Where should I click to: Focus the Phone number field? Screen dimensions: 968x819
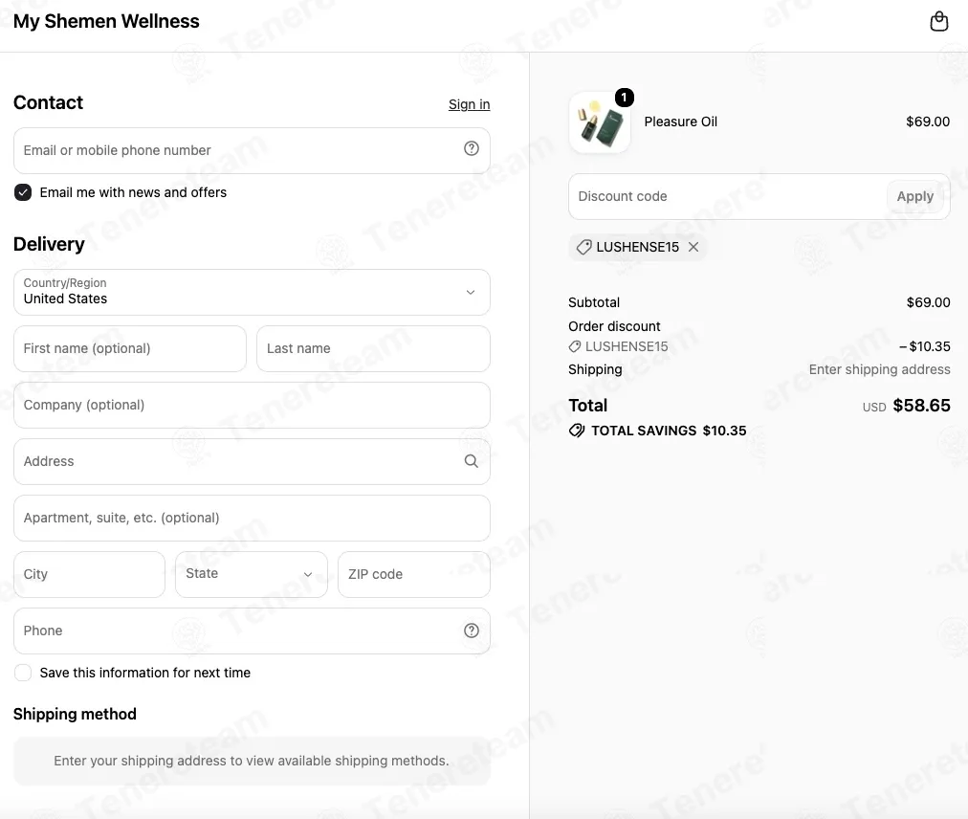tap(252, 631)
